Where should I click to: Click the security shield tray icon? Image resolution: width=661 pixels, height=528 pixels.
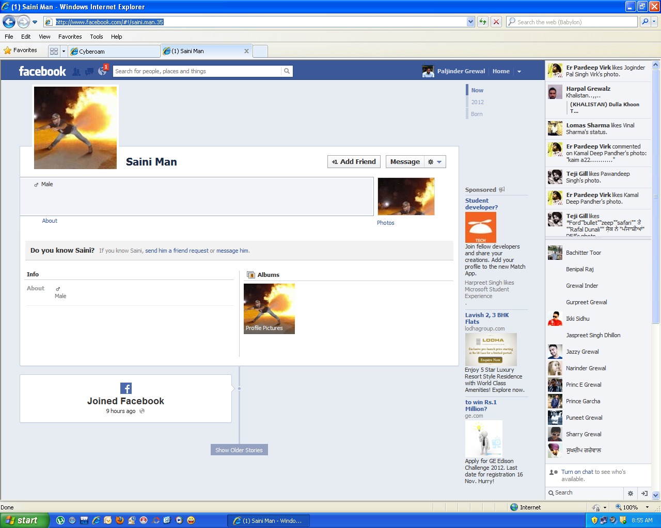(594, 520)
